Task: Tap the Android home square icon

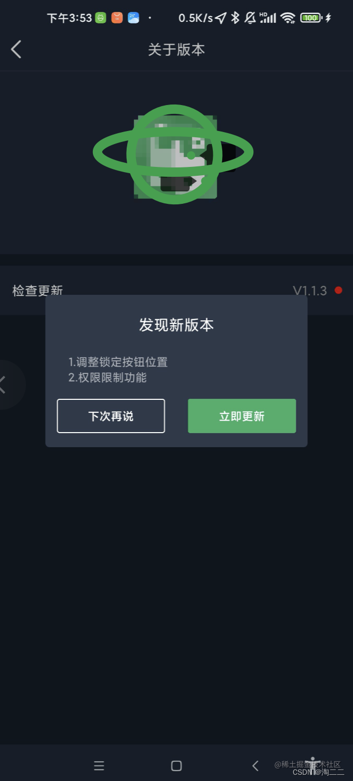Action: click(177, 765)
